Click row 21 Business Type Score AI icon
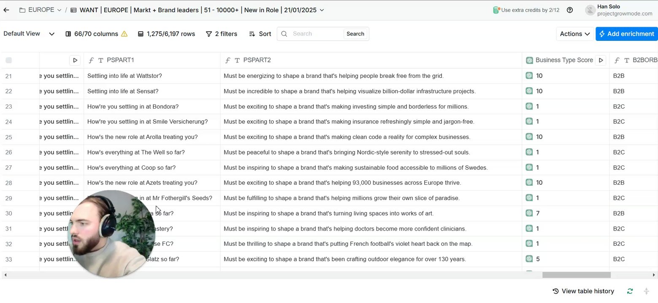The height and width of the screenshot is (303, 658). coord(529,76)
